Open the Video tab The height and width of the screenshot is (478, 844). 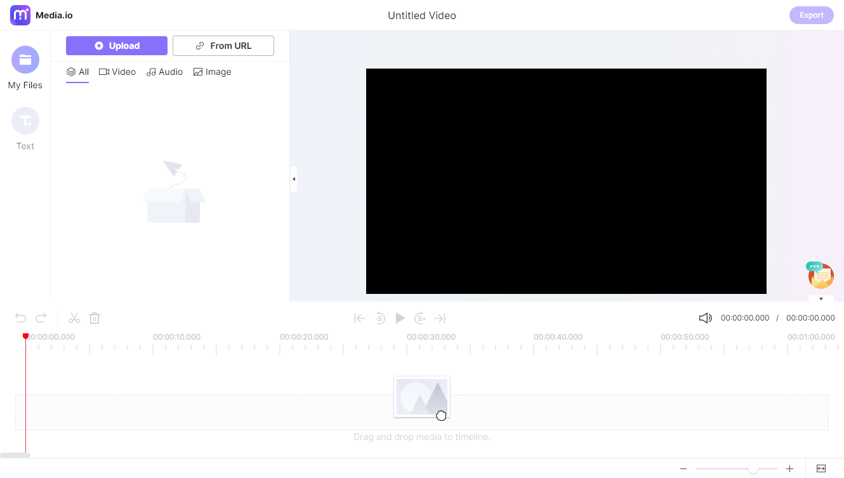tap(117, 72)
